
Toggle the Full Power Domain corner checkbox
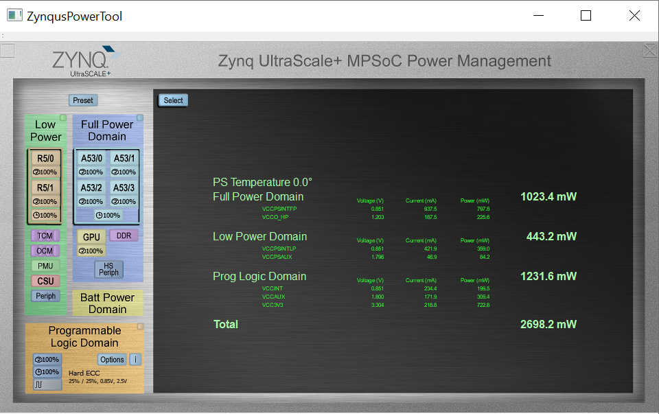(x=140, y=117)
